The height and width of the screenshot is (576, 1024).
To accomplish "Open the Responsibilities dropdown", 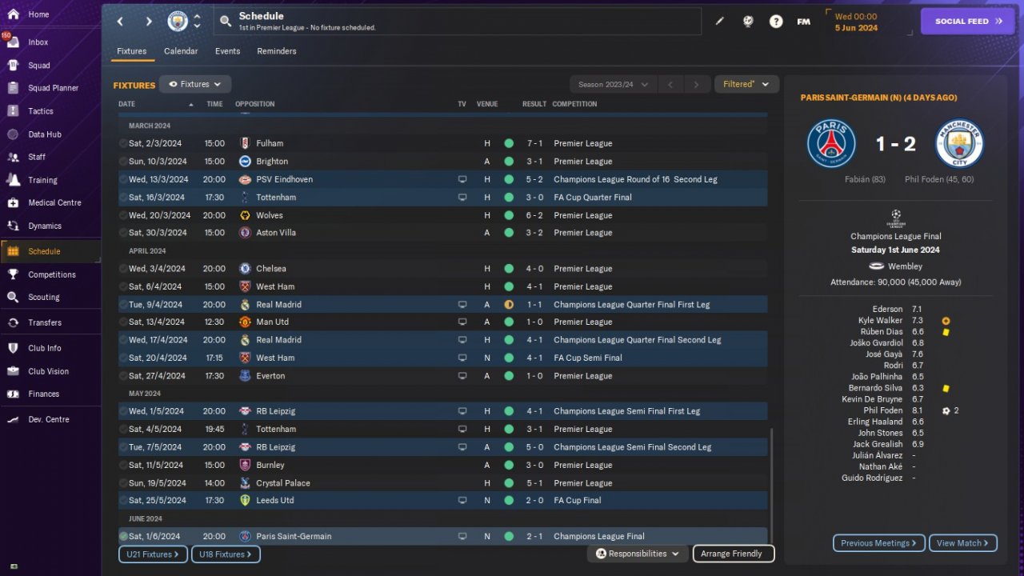I will 637,554.
